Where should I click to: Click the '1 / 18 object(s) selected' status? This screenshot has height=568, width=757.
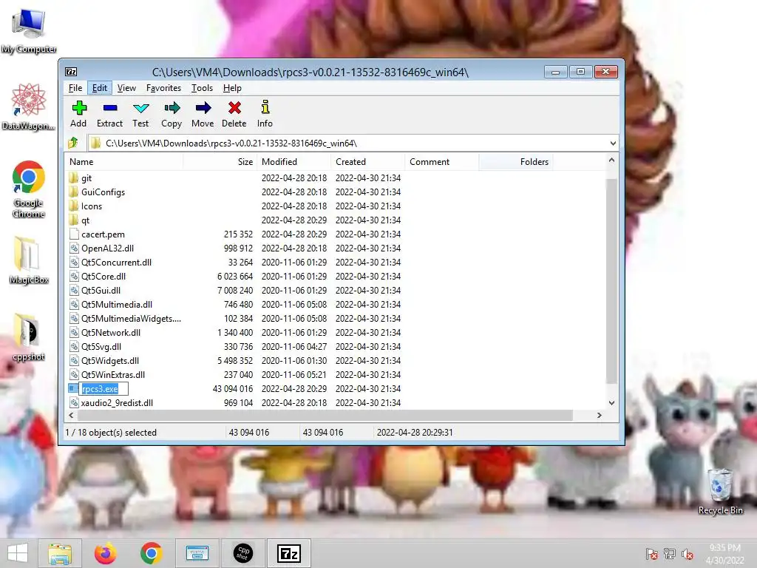(x=111, y=432)
